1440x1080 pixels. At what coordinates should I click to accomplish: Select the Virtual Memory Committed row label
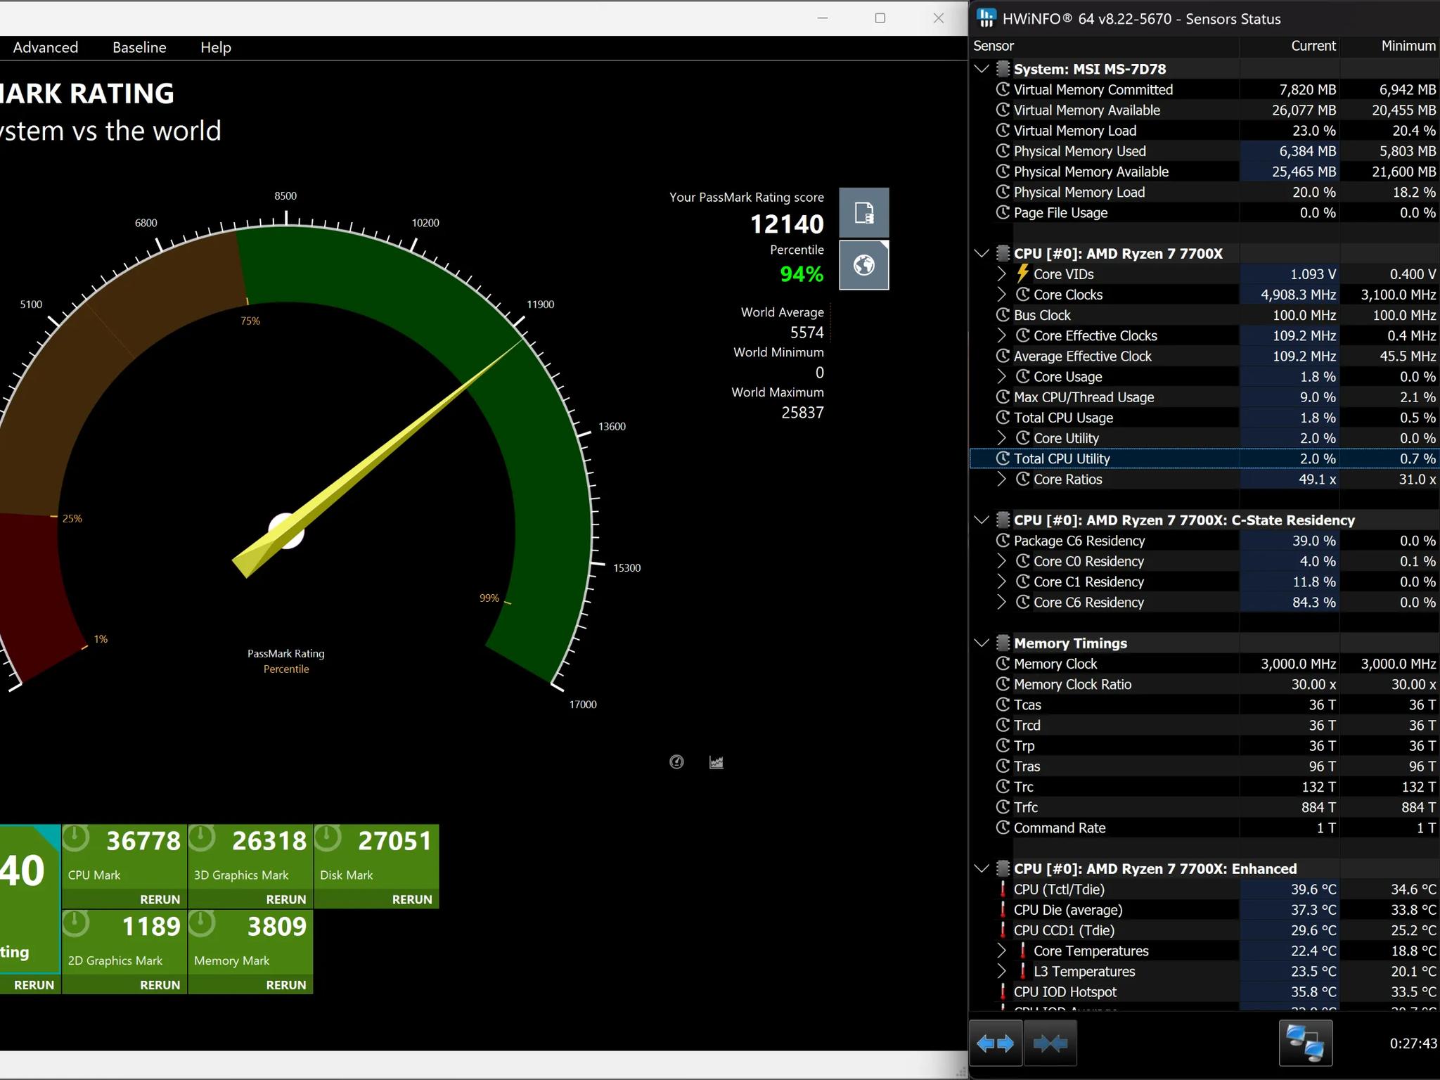coord(1093,89)
